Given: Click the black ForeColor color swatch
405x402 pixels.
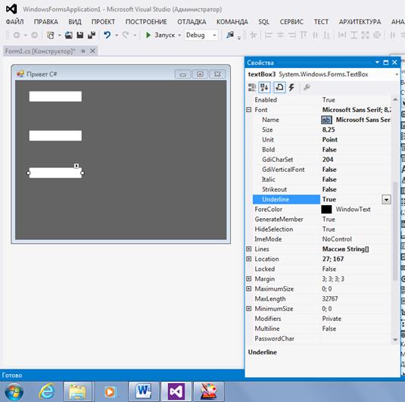Looking at the screenshot, I should click(x=326, y=210).
